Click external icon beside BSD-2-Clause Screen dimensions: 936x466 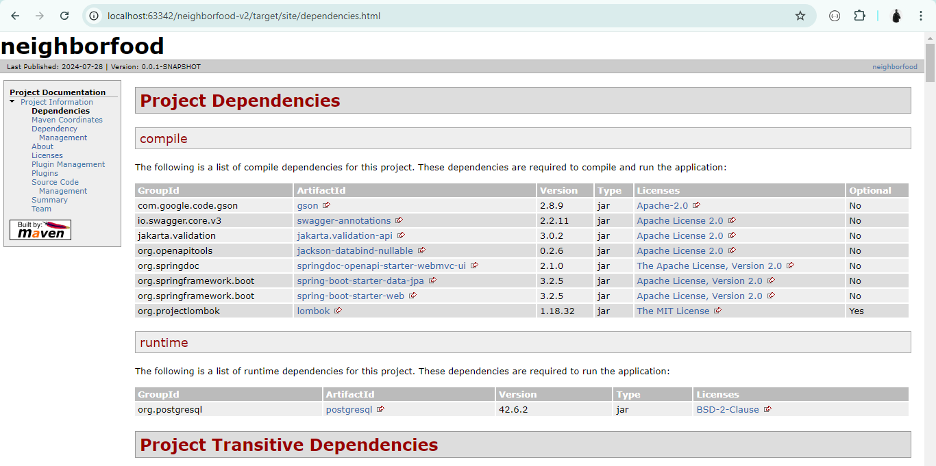pos(767,409)
